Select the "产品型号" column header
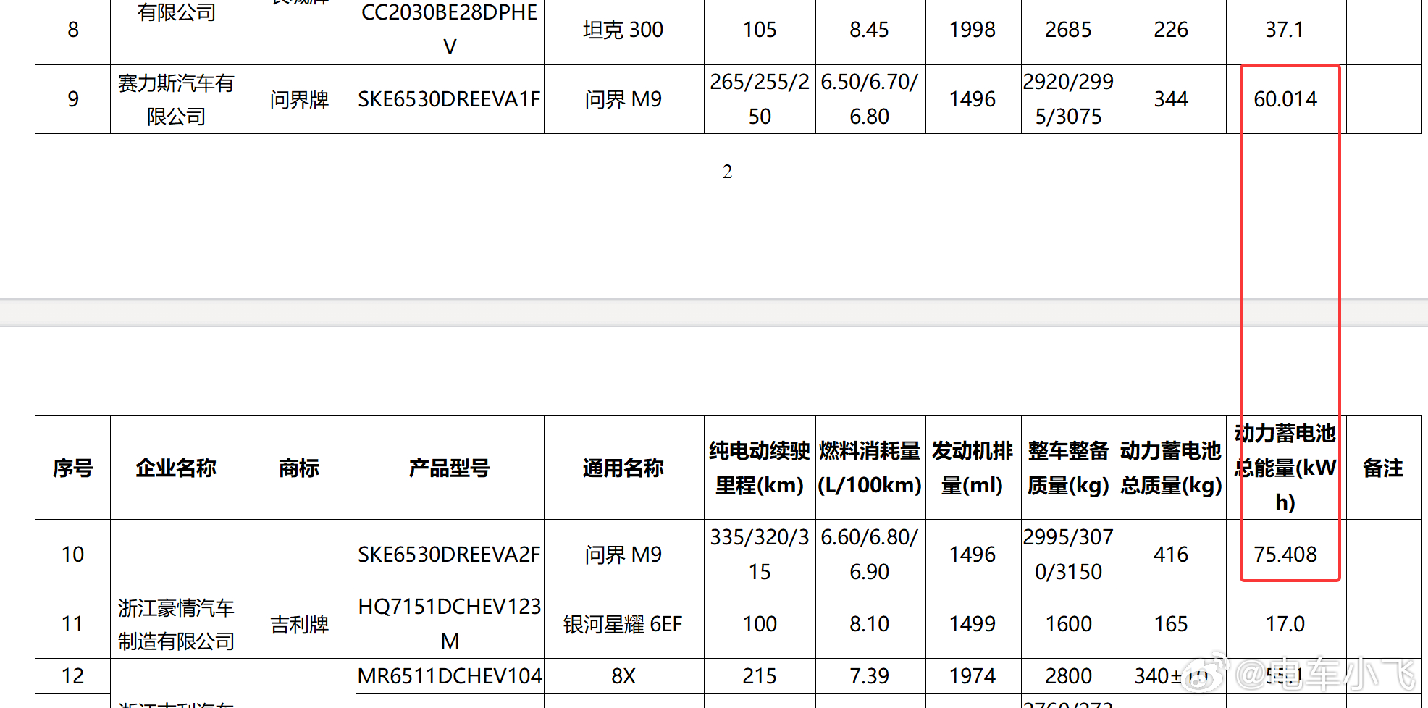 [x=450, y=468]
